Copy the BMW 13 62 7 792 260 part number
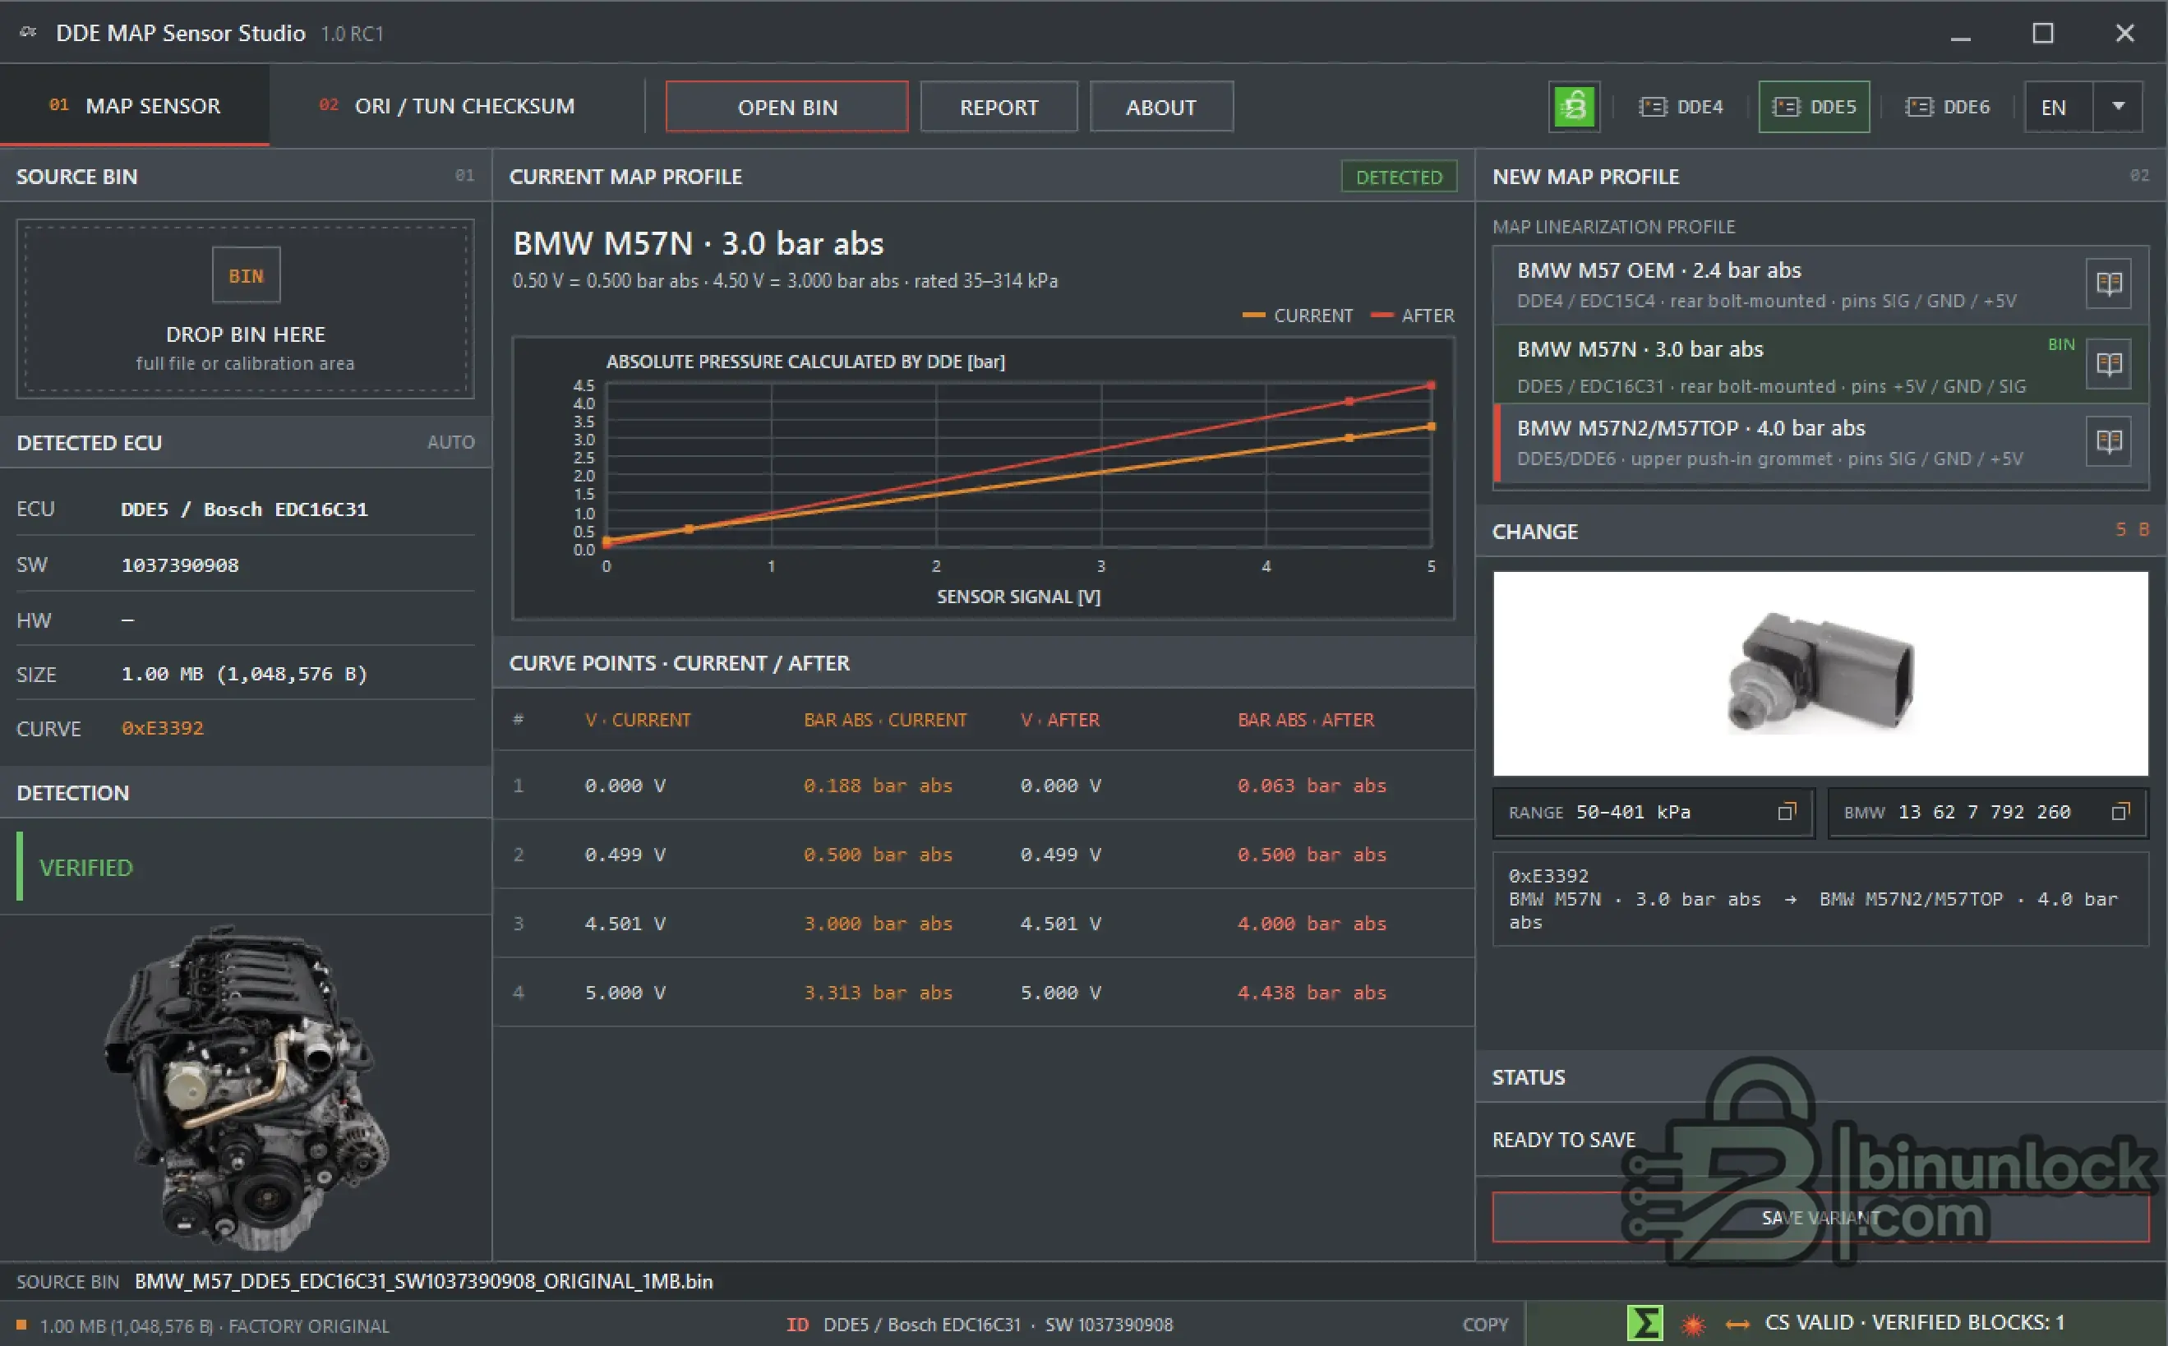Screen dimensions: 2168x1346 pyautogui.click(x=2120, y=812)
